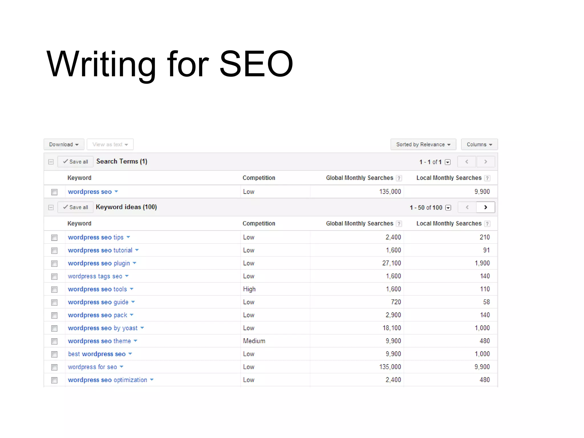Image resolution: width=584 pixels, height=438 pixels.
Task: Collapse the Search Terms section
Action: pyautogui.click(x=51, y=162)
